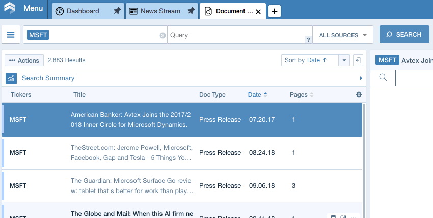Screen dimensions: 433x218
Task: Sort by Date column header
Action: pos(257,95)
